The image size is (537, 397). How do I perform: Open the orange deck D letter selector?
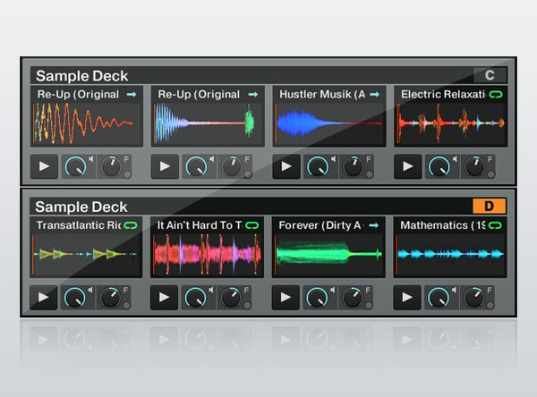(x=490, y=207)
